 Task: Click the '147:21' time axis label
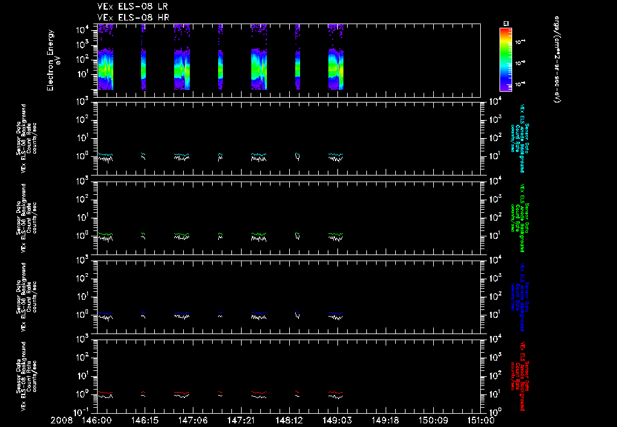pos(241,420)
